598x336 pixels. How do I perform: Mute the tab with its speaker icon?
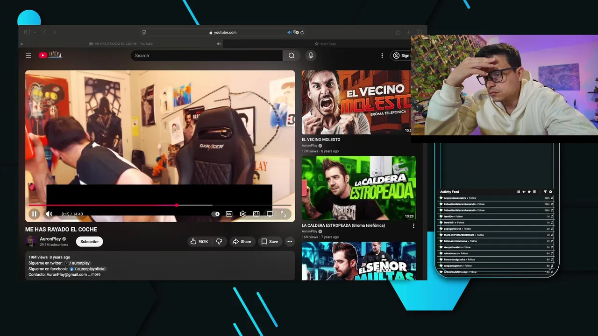(219, 44)
